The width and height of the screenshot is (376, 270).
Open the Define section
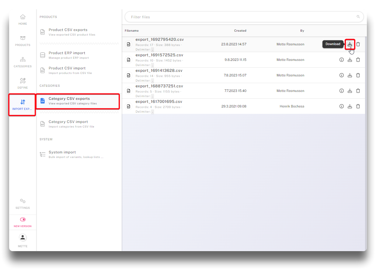[x=23, y=83]
